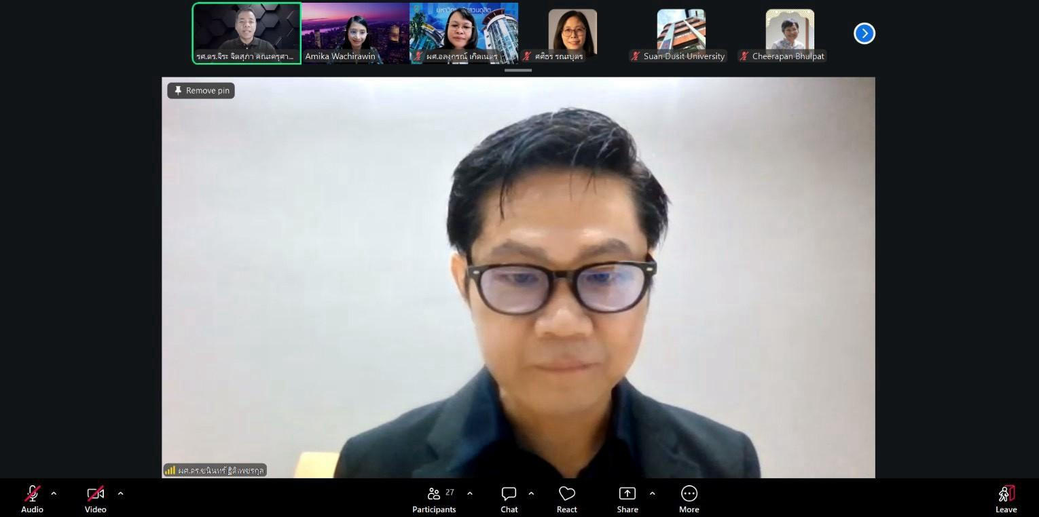Show the next page of participant thumbnails

864,33
